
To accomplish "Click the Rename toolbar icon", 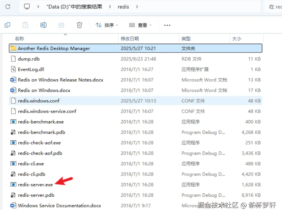I will (x=43, y=25).
